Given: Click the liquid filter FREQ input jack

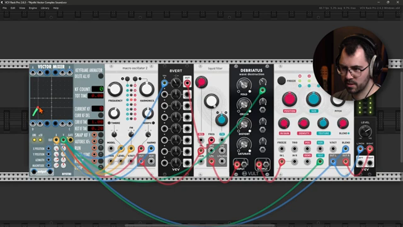Looking at the screenshot, I should 212,140.
